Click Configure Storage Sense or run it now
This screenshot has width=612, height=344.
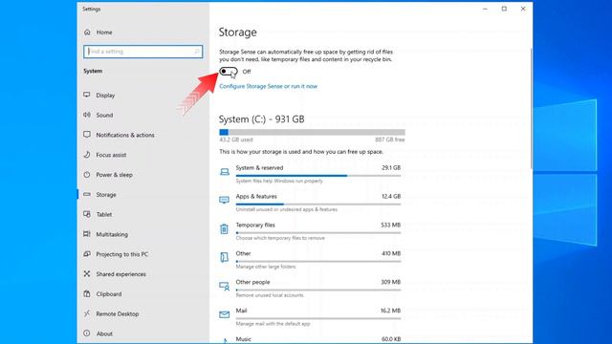pos(268,86)
